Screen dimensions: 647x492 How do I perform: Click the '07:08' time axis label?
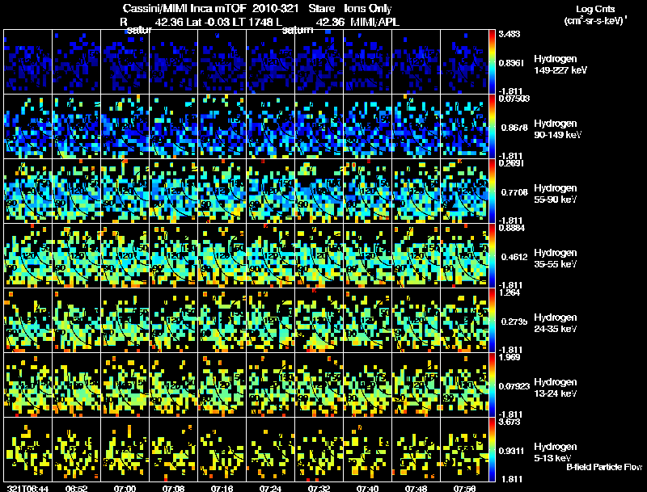(x=173, y=489)
